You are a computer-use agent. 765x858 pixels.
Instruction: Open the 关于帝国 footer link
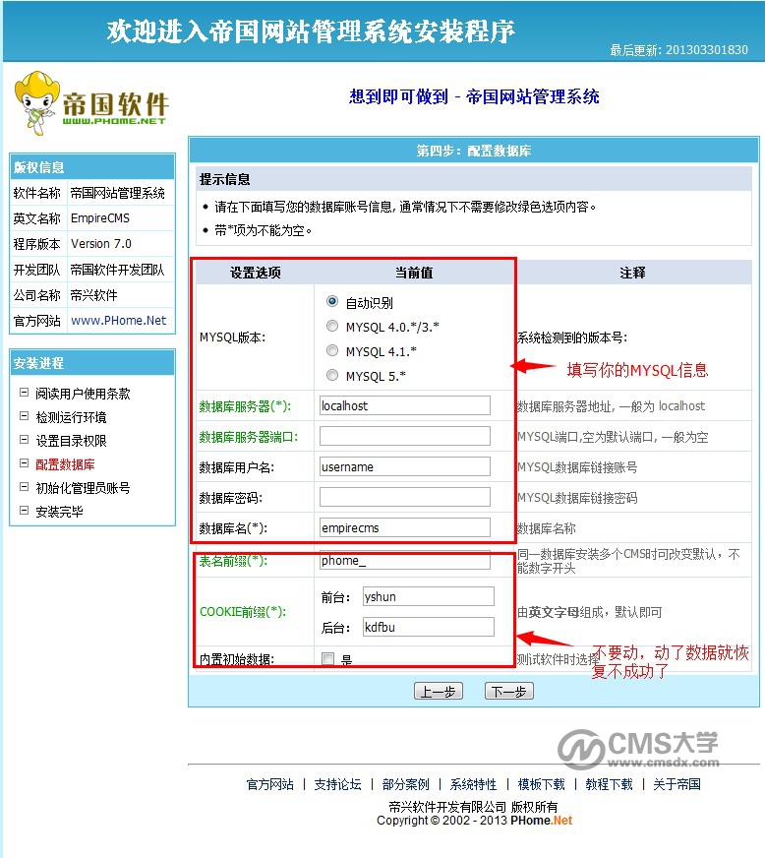pos(677,784)
